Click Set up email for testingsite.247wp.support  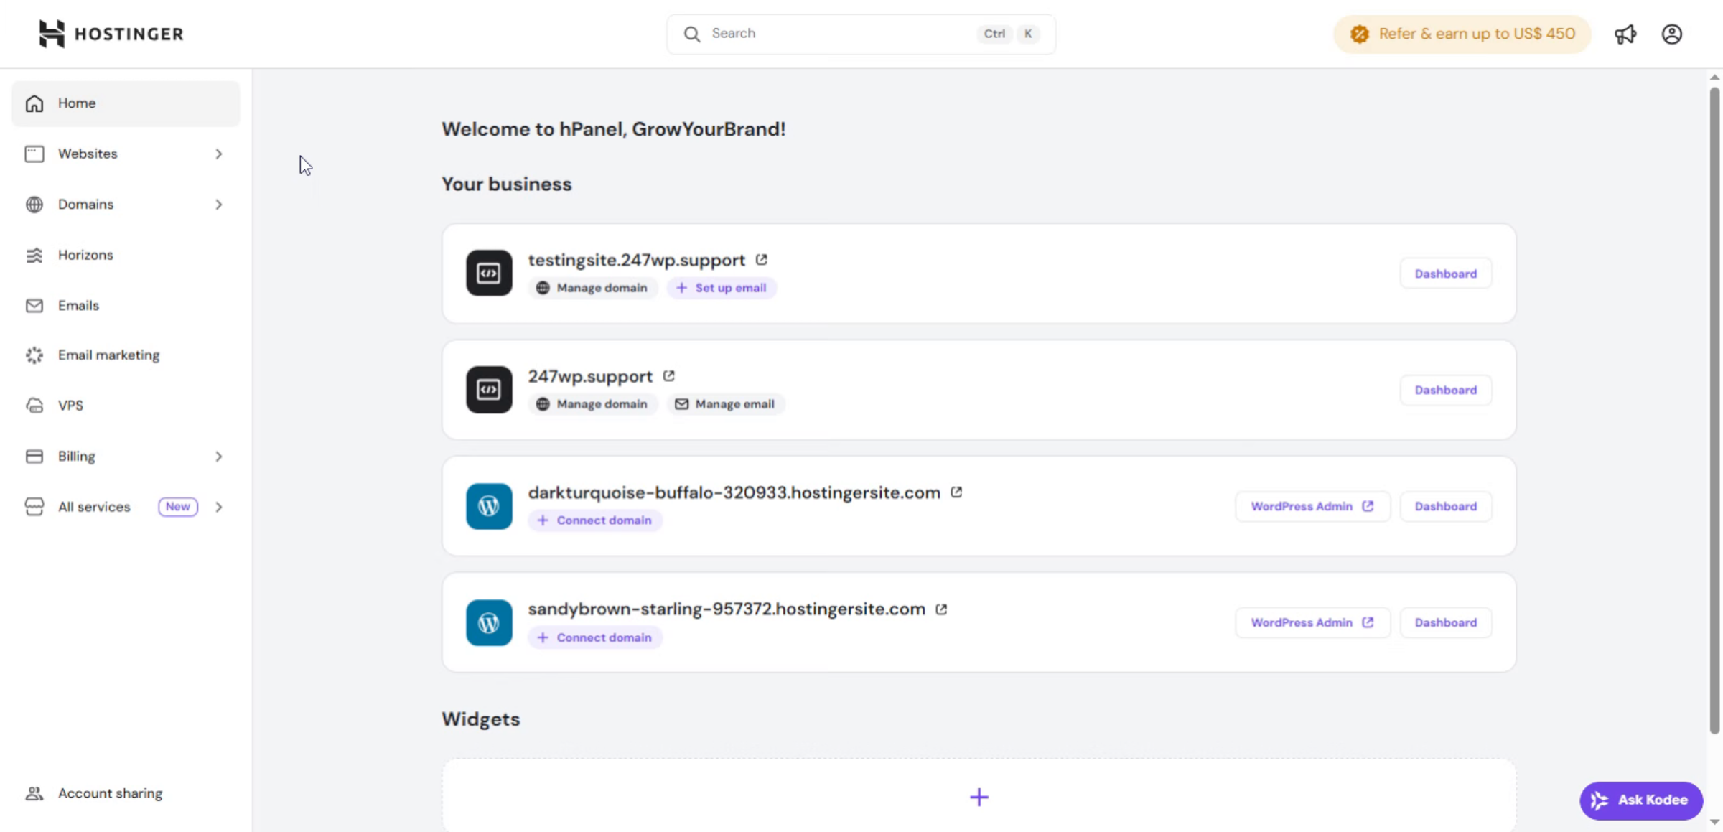[722, 287]
